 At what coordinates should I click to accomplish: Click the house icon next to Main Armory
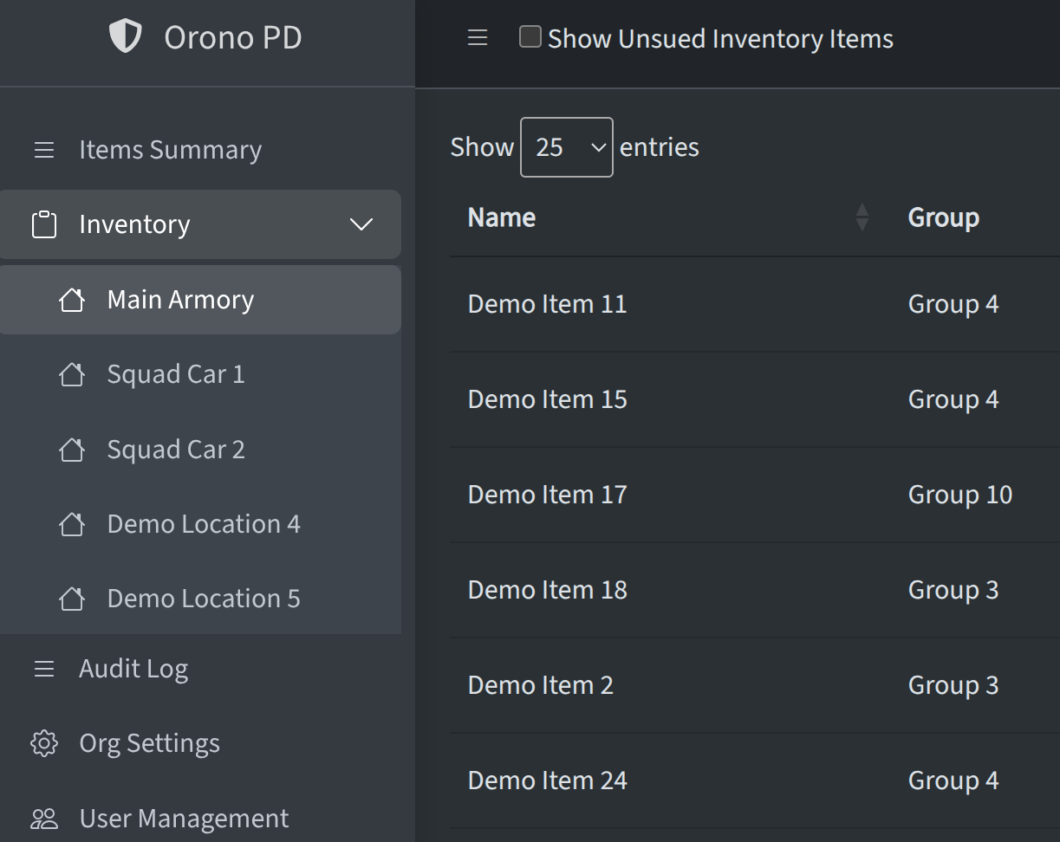pos(72,300)
